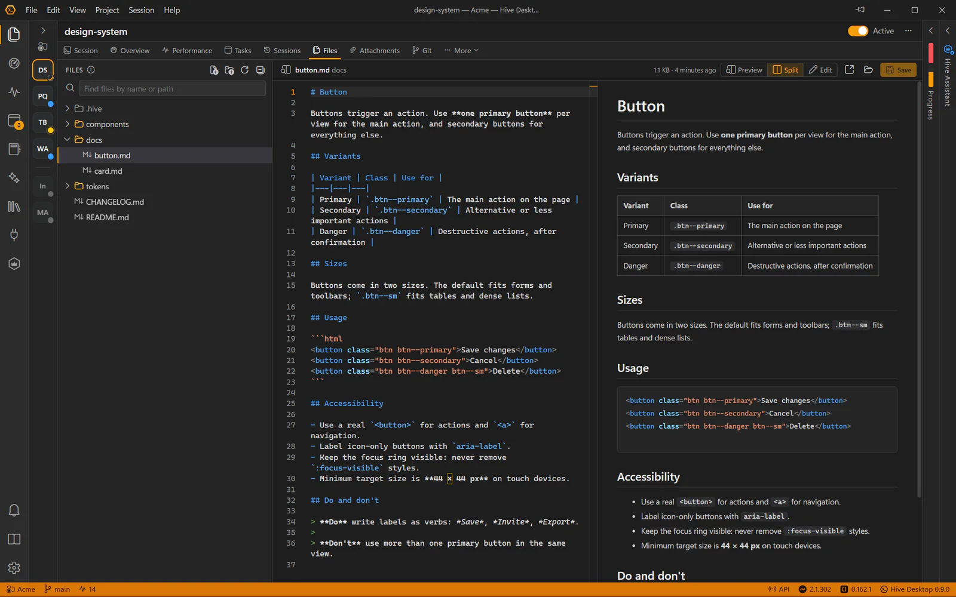Click the Hive Assistant icon on right edge
Image resolution: width=956 pixels, height=597 pixels.
tap(948, 50)
